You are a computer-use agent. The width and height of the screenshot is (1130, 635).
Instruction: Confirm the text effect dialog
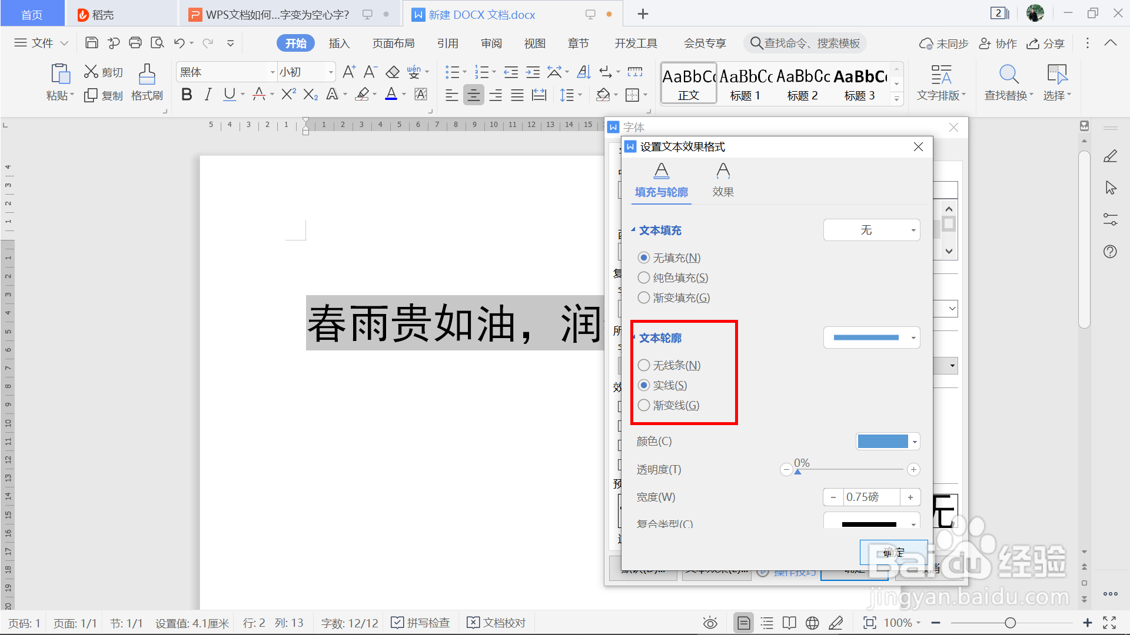click(x=893, y=553)
